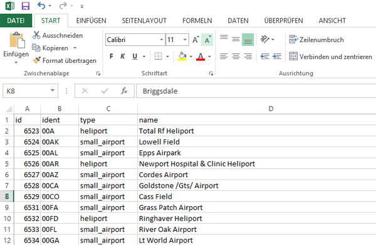Viewport: 376px width, 245px height.
Task: Switch to the SEITENLAYOUT tab
Action: pos(144,21)
